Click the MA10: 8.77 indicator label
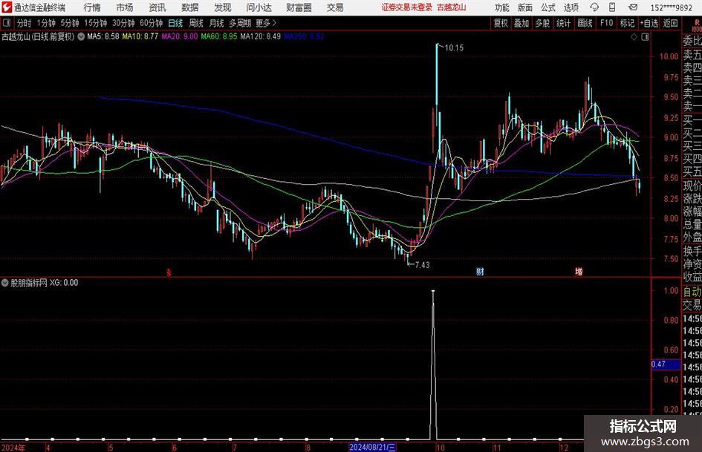This screenshot has height=452, width=702. pos(140,36)
